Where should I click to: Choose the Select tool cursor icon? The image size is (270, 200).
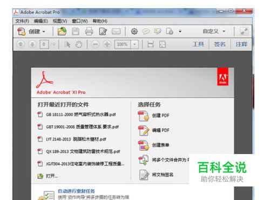[x=67, y=44]
